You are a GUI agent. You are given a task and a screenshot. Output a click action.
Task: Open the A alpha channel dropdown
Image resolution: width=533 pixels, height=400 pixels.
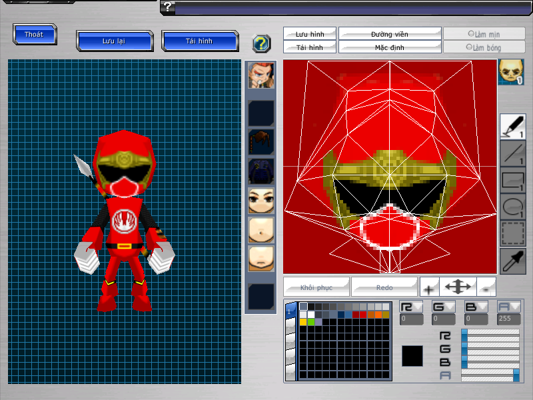tap(509, 307)
